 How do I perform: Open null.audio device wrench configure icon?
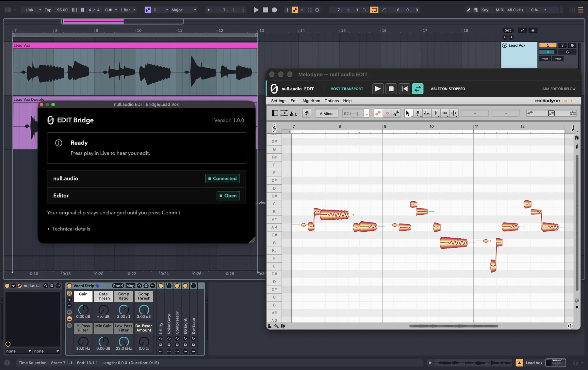click(20, 286)
